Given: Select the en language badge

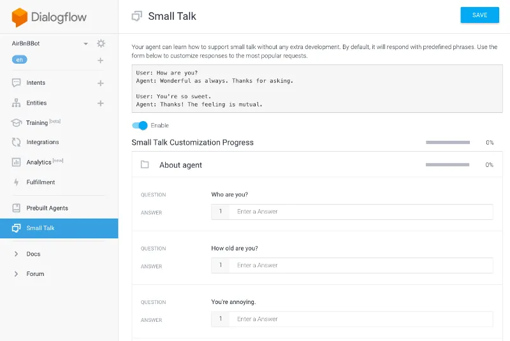Looking at the screenshot, I should click(x=20, y=60).
